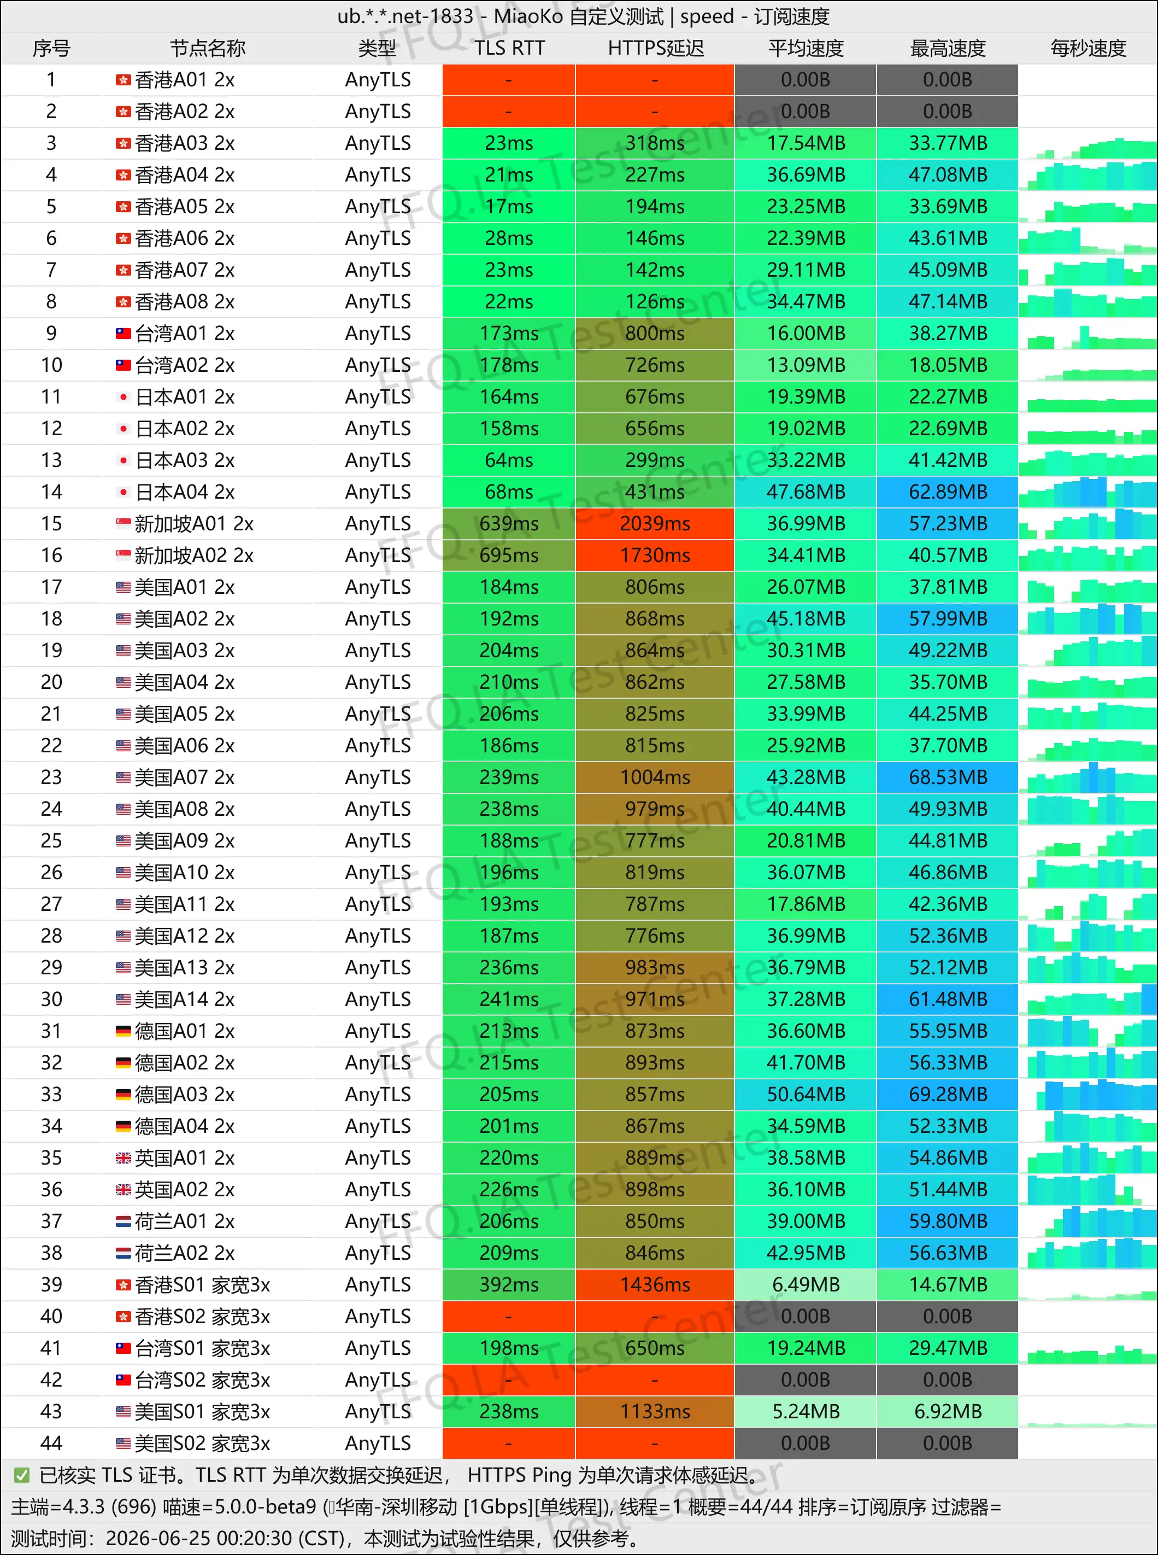Click the 香港S01 家宽3x node name
1158x1555 pixels.
coord(202,1284)
